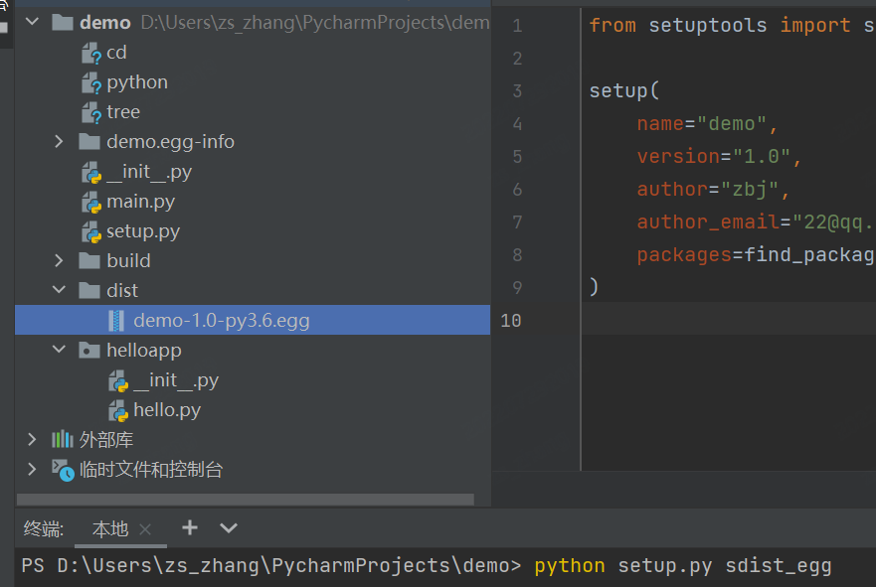Screen dimensions: 876x587
Task: Expand the 外部库 node
Action: (x=32, y=439)
